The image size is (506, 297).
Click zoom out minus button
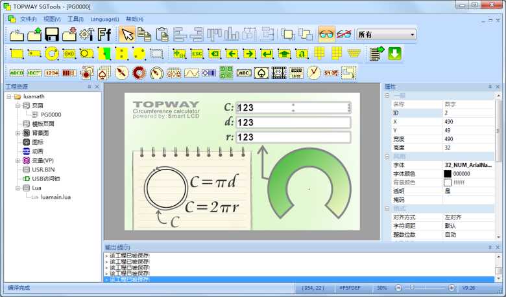click(x=398, y=288)
